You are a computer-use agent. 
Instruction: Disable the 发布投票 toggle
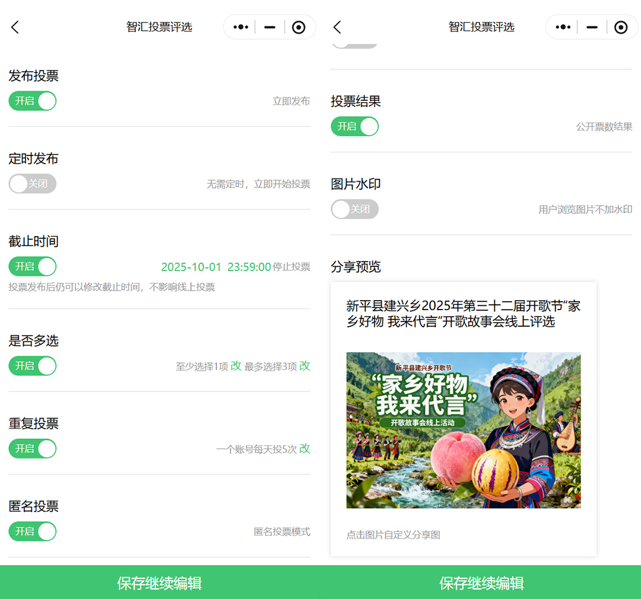coord(33,101)
